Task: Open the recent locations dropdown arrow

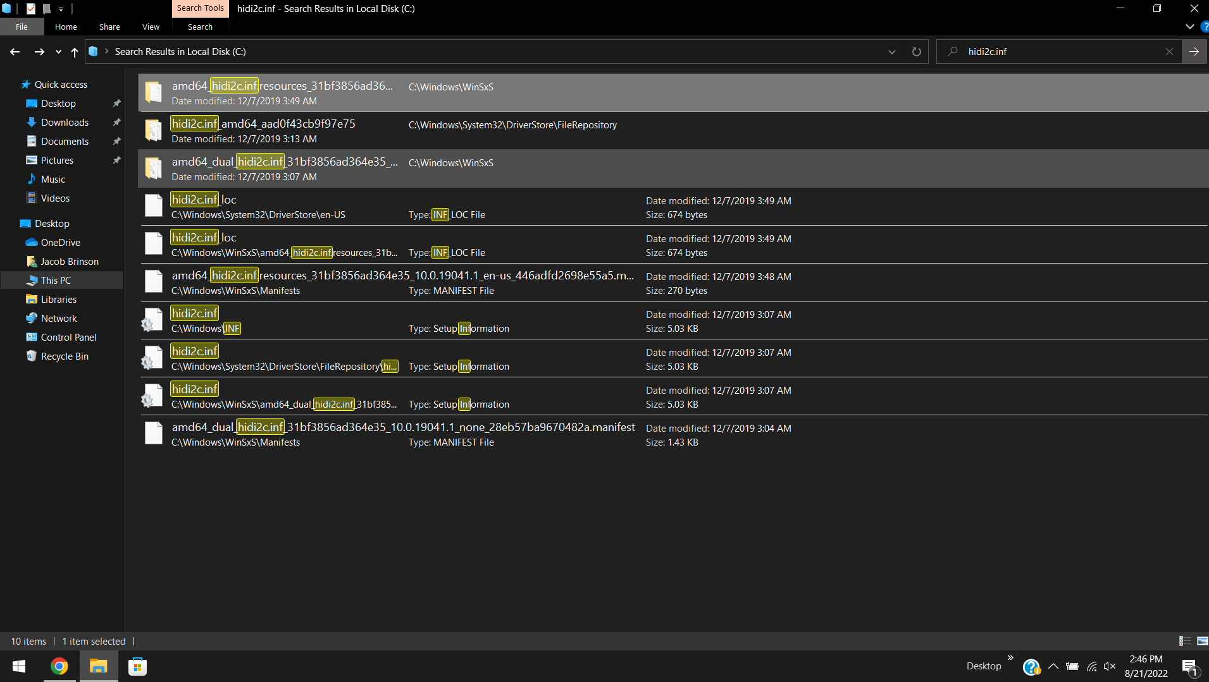Action: [58, 52]
